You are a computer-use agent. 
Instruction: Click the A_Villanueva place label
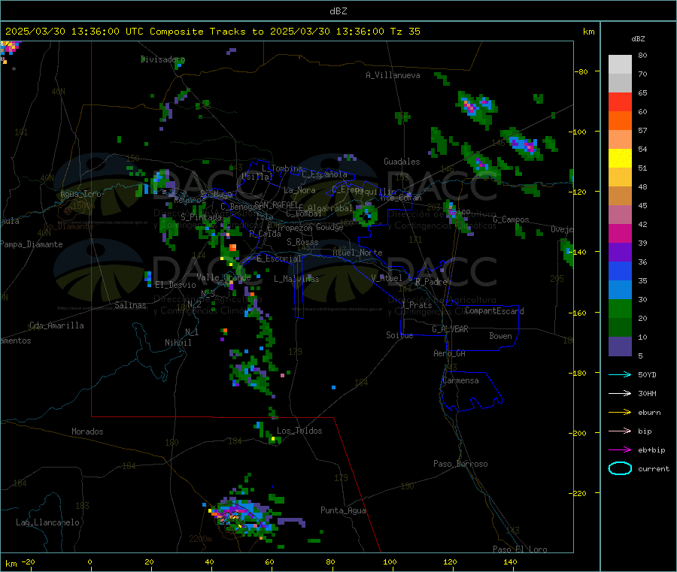pyautogui.click(x=393, y=75)
